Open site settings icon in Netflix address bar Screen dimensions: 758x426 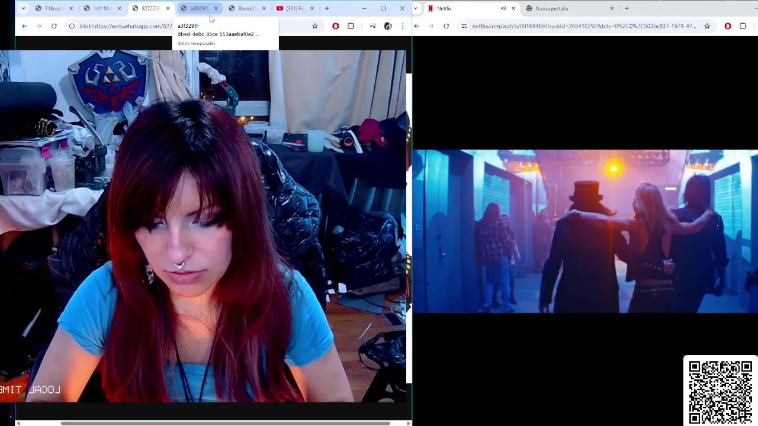coord(464,26)
